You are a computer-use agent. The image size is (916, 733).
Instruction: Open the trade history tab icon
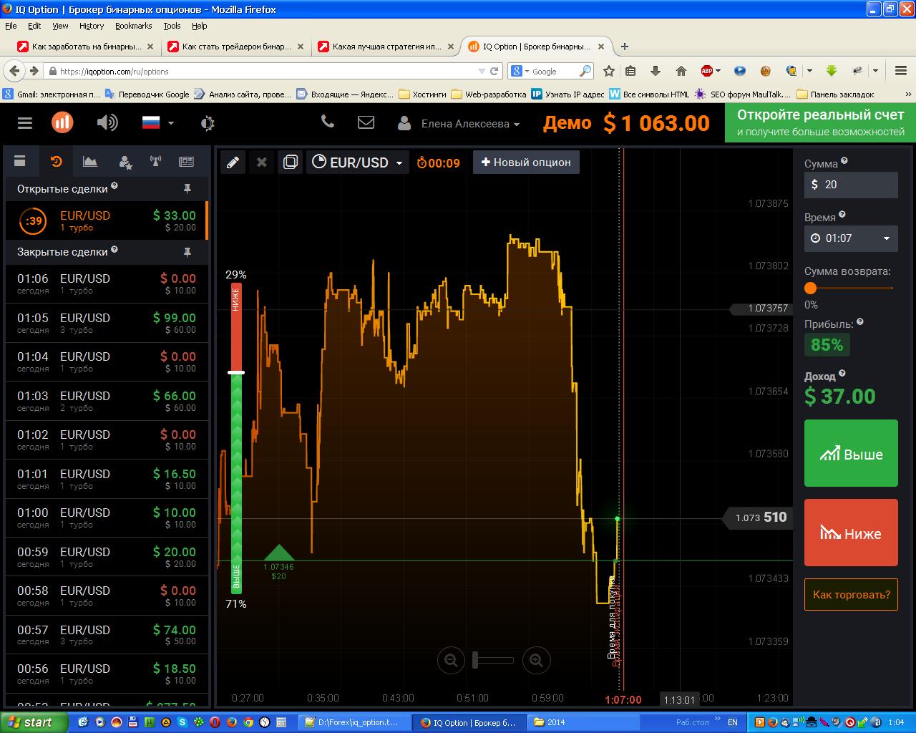[56, 162]
